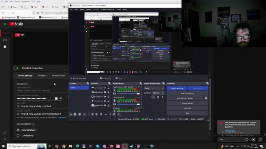Open Desktop Audio options three-dot menu
Image resolution: width=266 pixels, height=149 pixels.
click(x=114, y=101)
